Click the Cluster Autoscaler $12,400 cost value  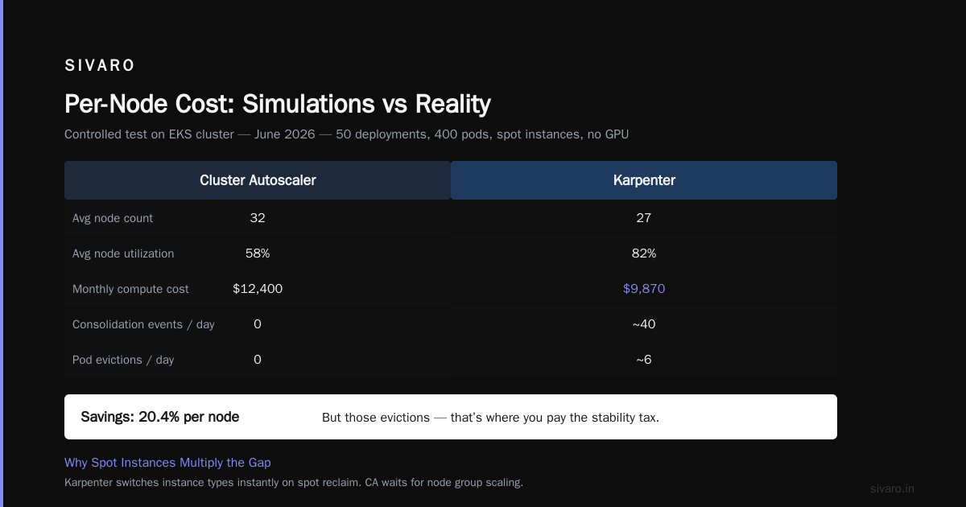tap(258, 289)
